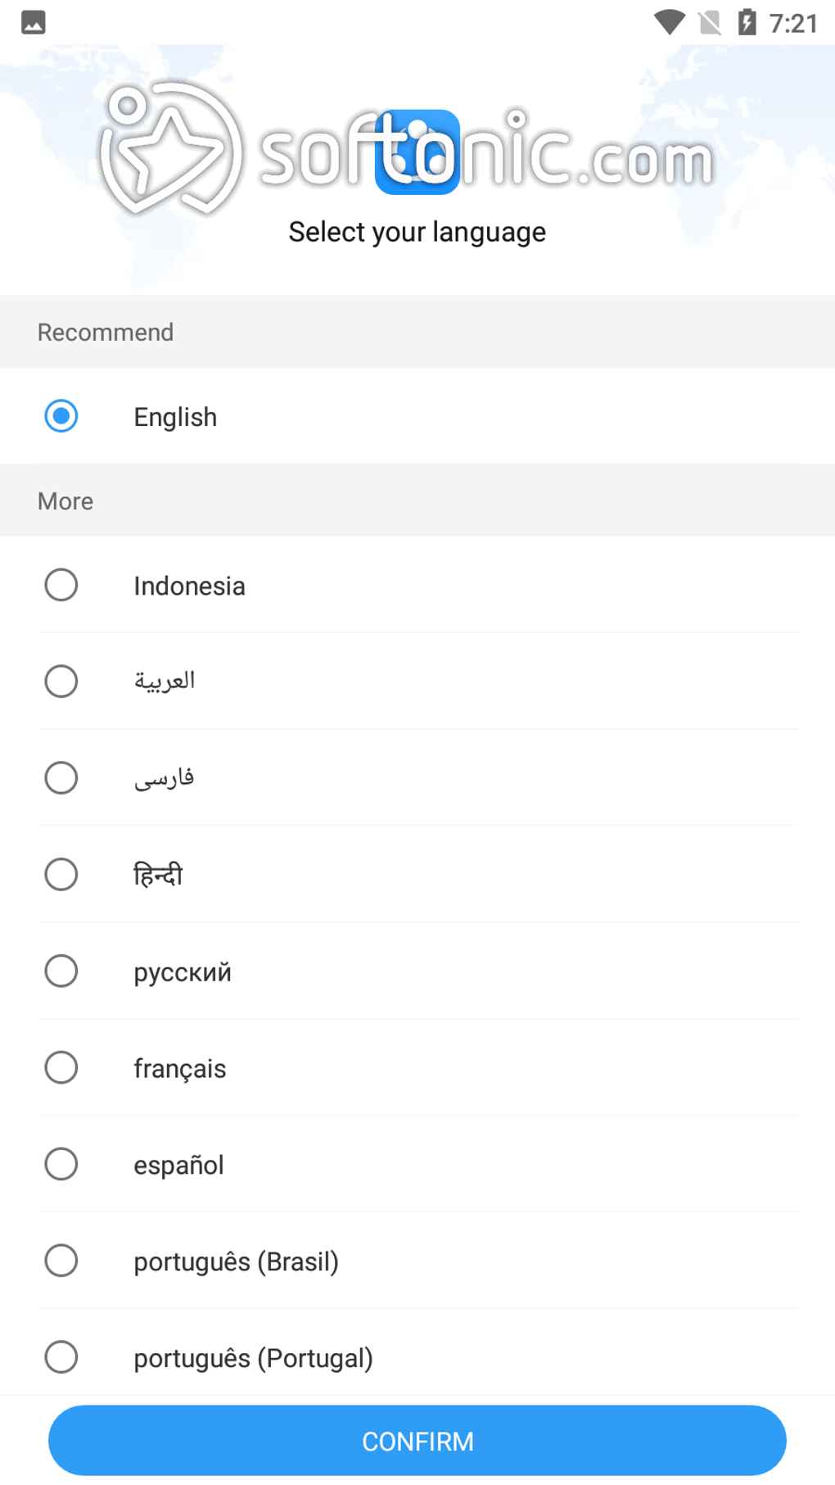This screenshot has height=1485, width=835.
Task: Choose the Indonesia radio button
Action: tap(61, 585)
